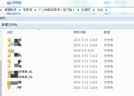Click date 2021-3-11 12:16
The width and height of the screenshot is (134, 96).
pos(85,87)
